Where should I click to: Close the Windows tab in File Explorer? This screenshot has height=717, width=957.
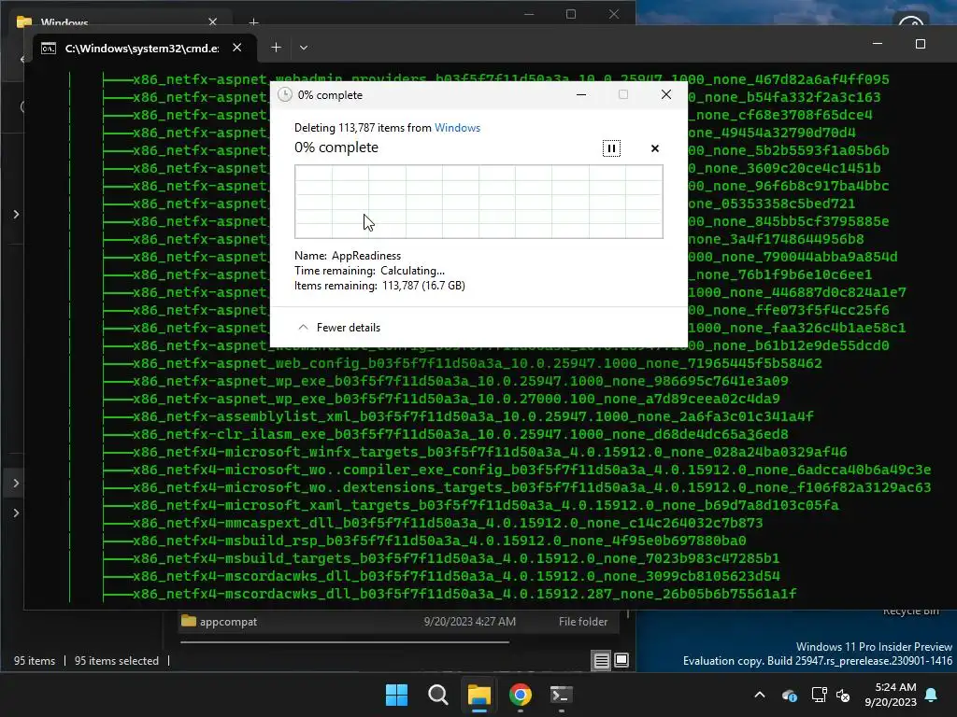(x=212, y=22)
